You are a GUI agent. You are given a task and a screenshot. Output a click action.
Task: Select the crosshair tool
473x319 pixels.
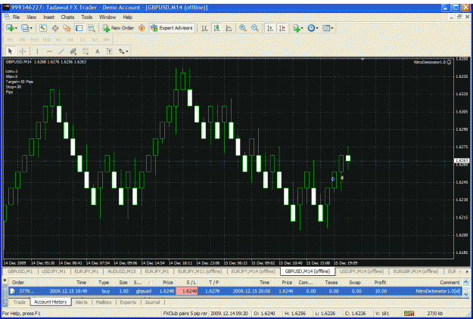pyautogui.click(x=22, y=51)
